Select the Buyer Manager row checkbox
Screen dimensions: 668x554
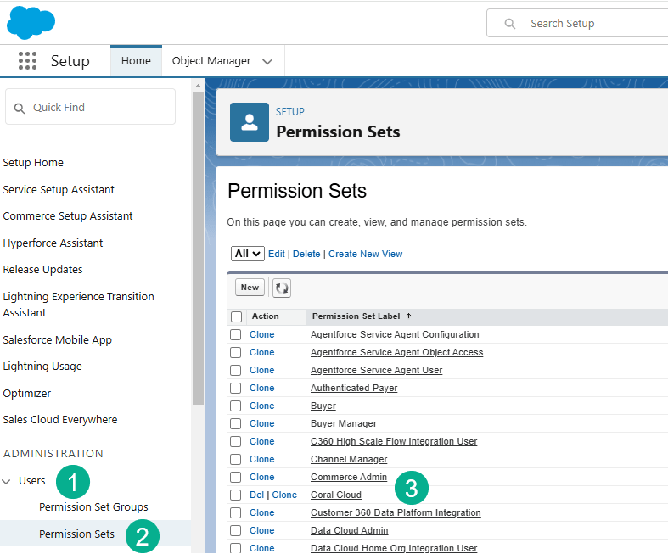click(237, 423)
